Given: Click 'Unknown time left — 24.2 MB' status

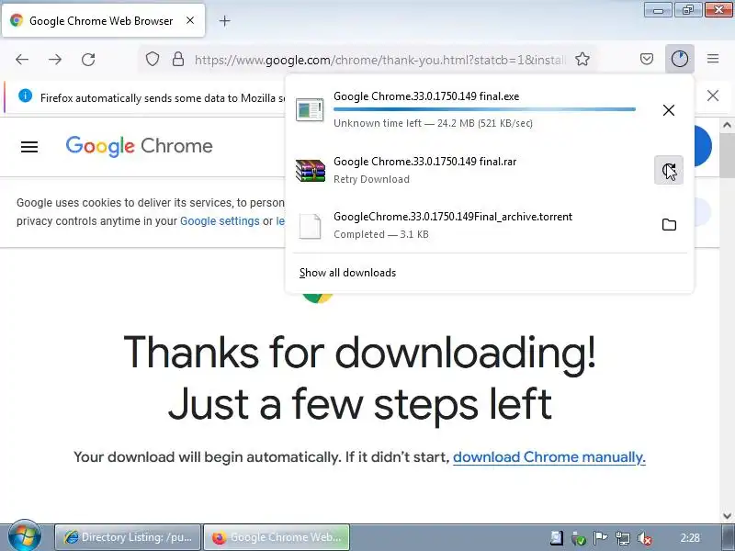Looking at the screenshot, I should 433,123.
